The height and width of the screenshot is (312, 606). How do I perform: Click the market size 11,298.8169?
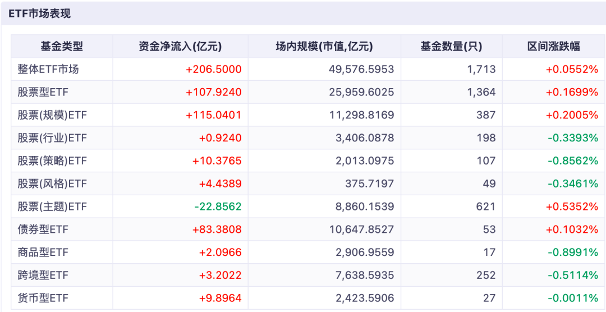tap(362, 115)
